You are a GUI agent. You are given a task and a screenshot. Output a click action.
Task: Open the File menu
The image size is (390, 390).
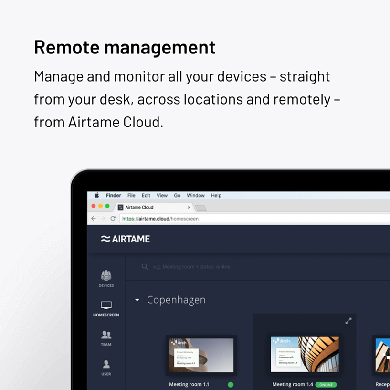(x=131, y=196)
